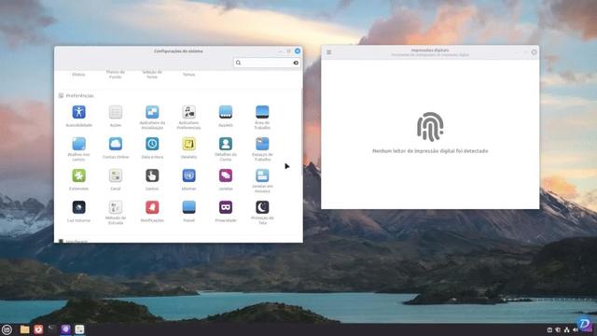Screen dimensions: 597x336
Task: Open Acessibilidade settings
Action: pos(78,117)
